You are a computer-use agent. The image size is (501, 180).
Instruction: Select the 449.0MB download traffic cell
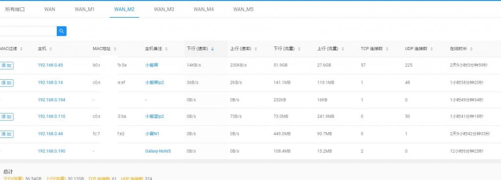(282, 134)
